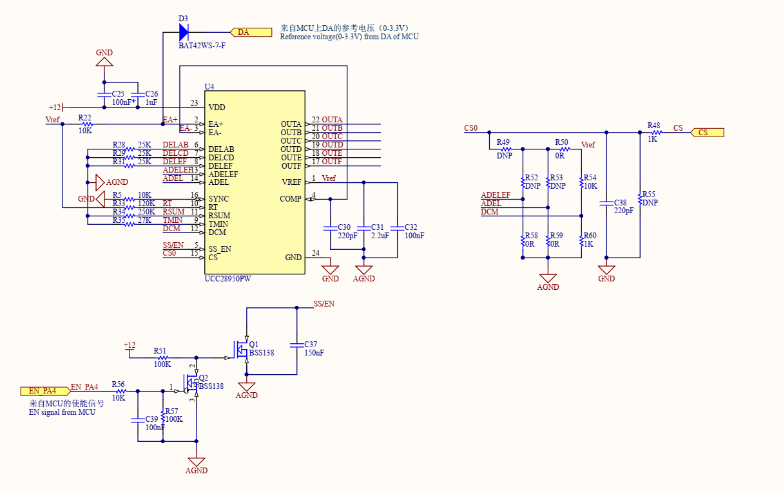Viewport: 783px width, 492px height.
Task: Click resistor R60 symbol
Action: [581, 241]
